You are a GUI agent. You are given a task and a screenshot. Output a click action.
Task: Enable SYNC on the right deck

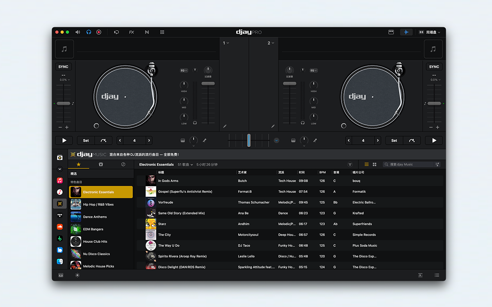tap(434, 67)
